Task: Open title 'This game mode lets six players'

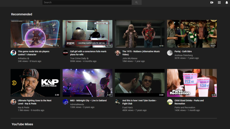Action: pyautogui.click(x=34, y=53)
